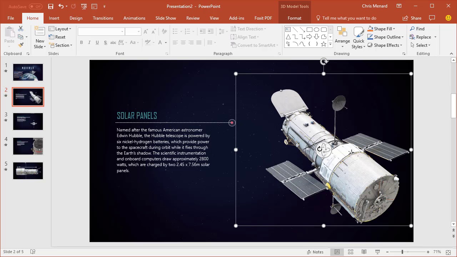Click the zoom in plus button

point(428,252)
